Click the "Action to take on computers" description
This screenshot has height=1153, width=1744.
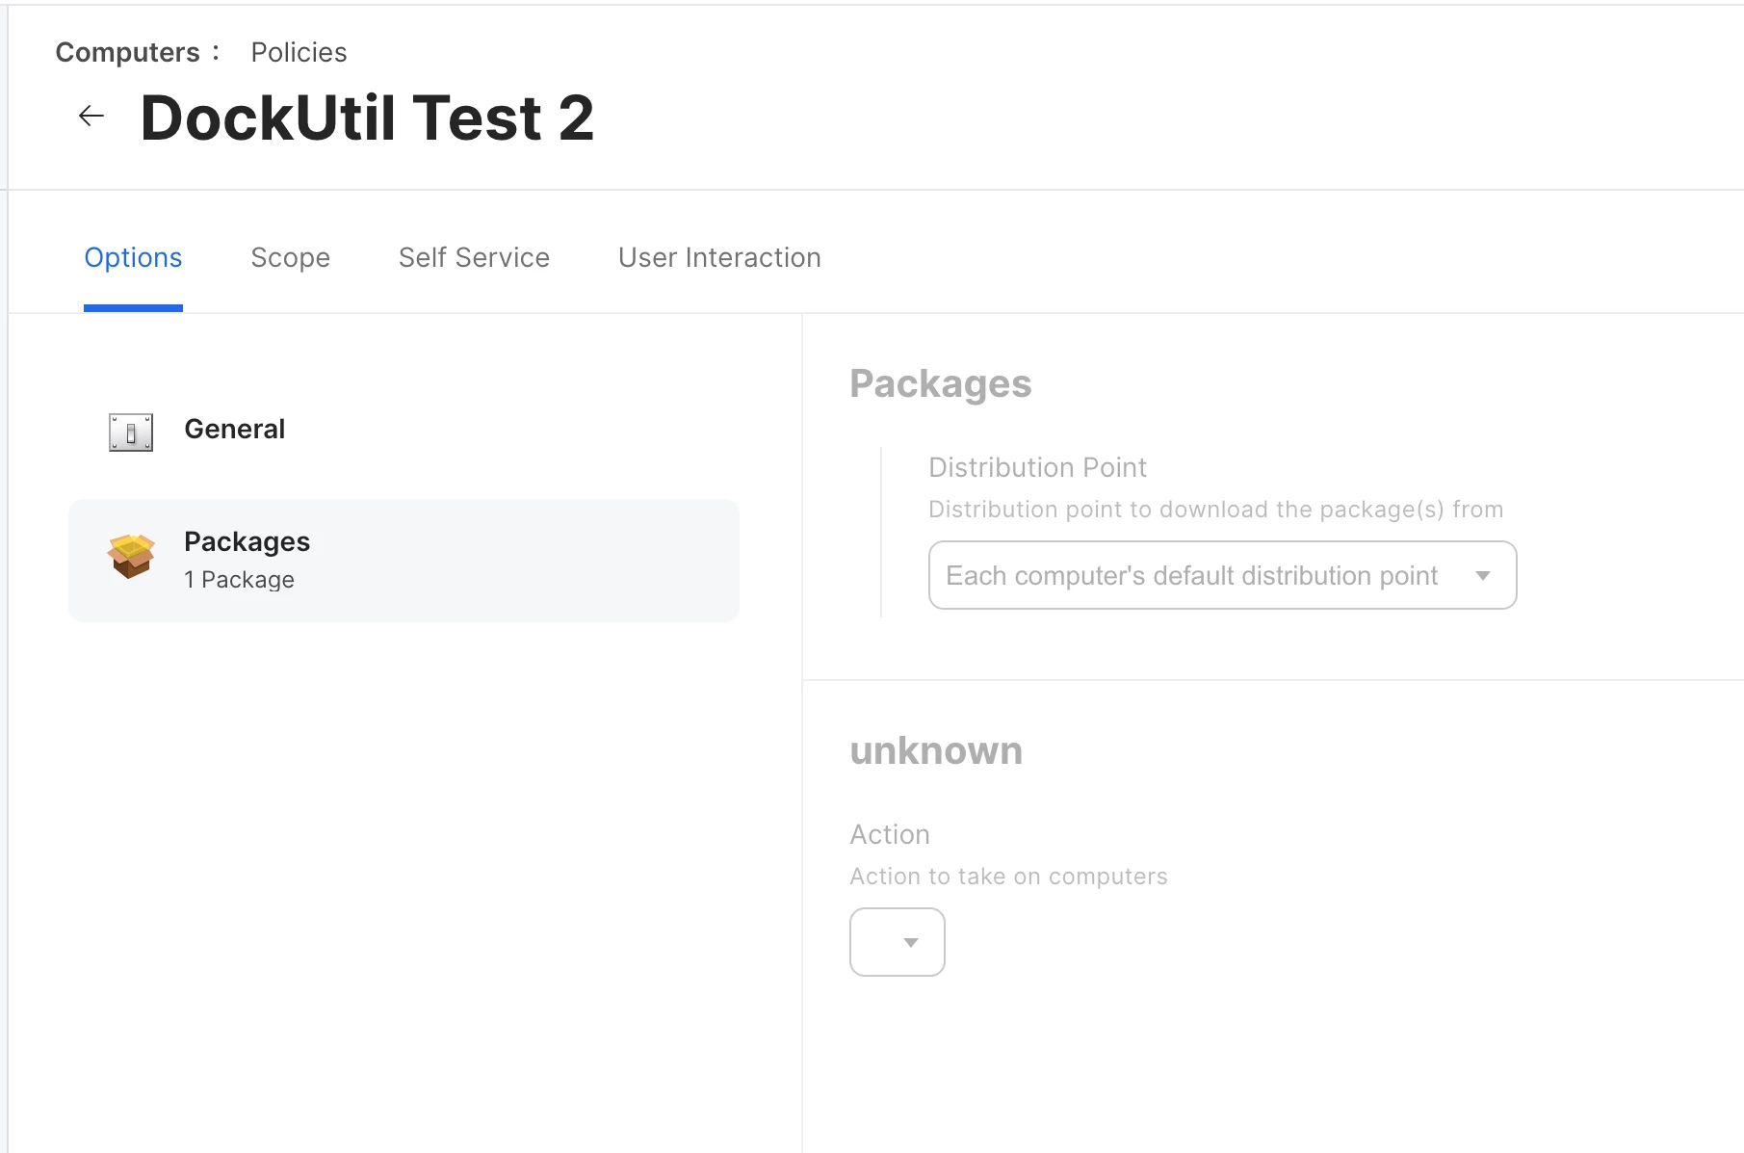(1008, 877)
